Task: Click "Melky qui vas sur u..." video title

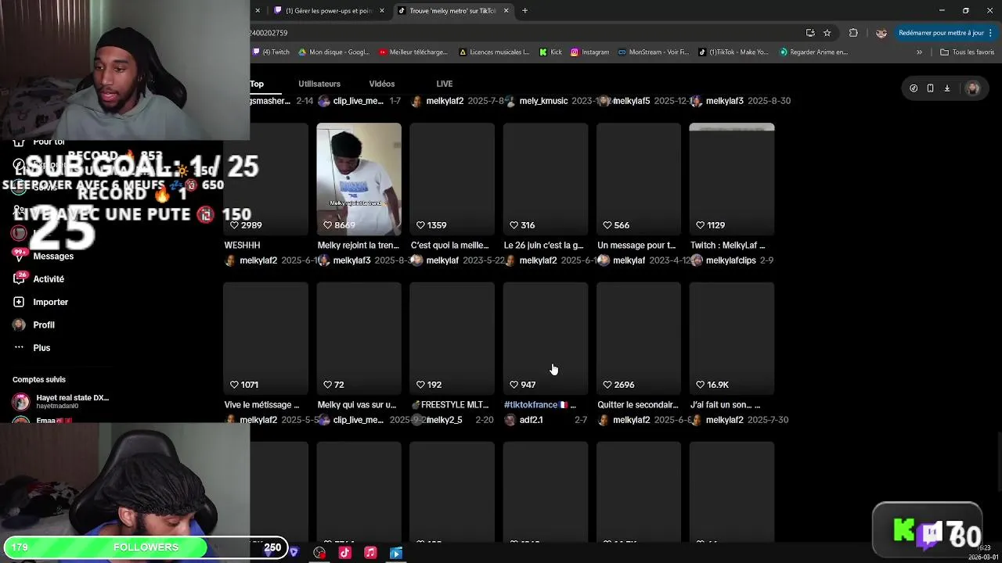Action: [x=357, y=405]
